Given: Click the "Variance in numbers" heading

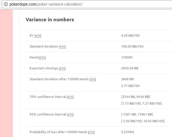Looking at the screenshot, I should coord(50,20).
